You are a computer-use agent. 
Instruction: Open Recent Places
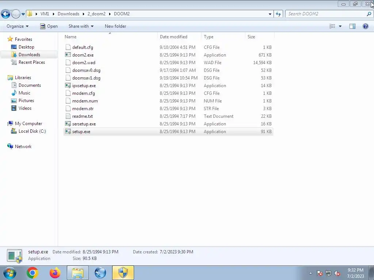[x=31, y=62]
